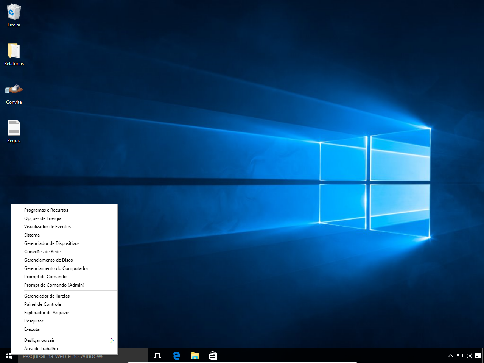Open File Explorer from taskbar
Viewport: 484px width, 363px height.
click(195, 356)
